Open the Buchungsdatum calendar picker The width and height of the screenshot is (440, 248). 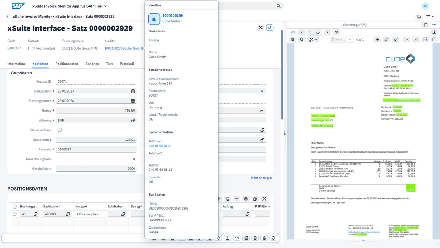[133, 101]
